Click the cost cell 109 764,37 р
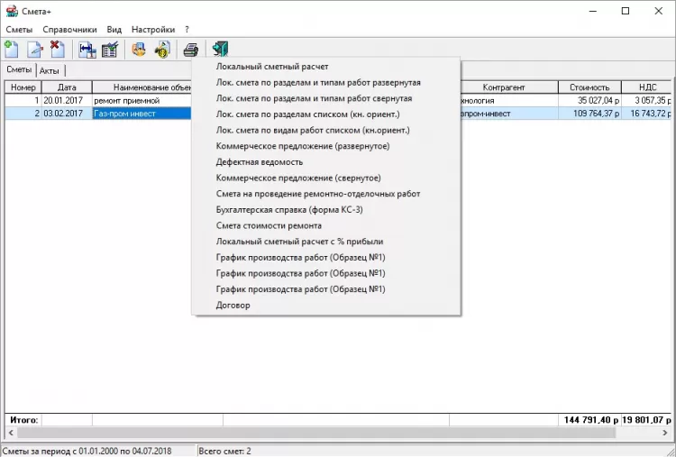 pyautogui.click(x=589, y=114)
